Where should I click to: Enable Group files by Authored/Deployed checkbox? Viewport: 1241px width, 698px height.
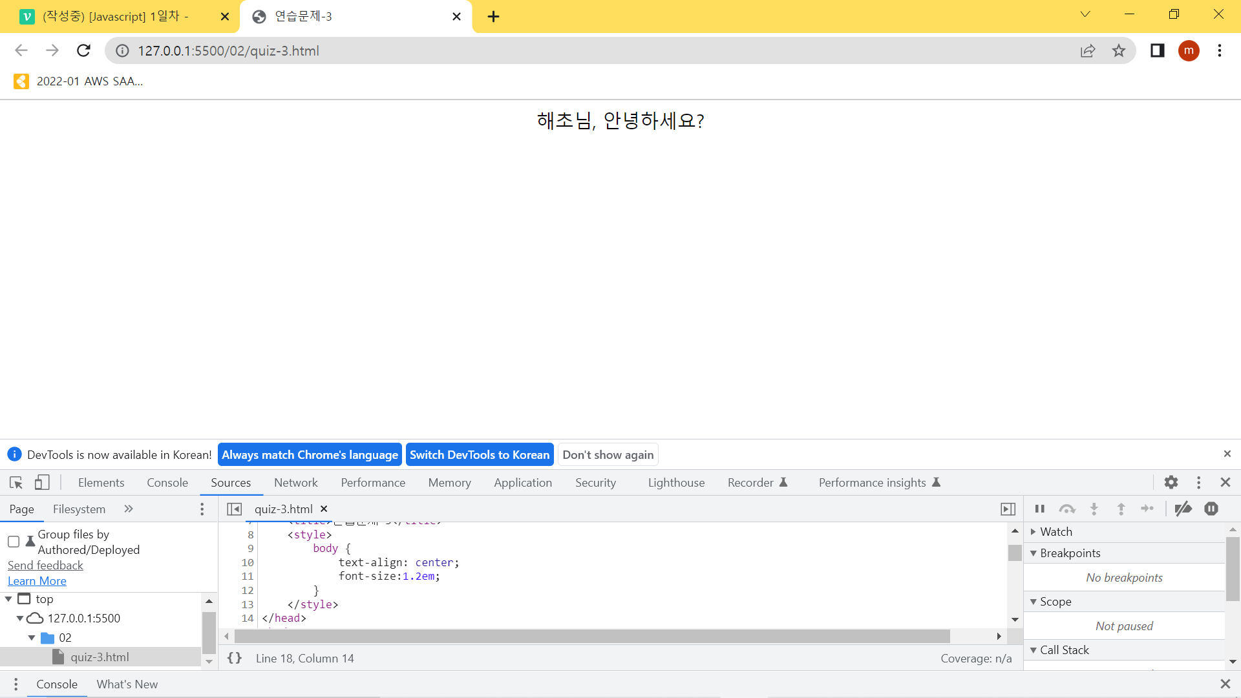pyautogui.click(x=14, y=542)
